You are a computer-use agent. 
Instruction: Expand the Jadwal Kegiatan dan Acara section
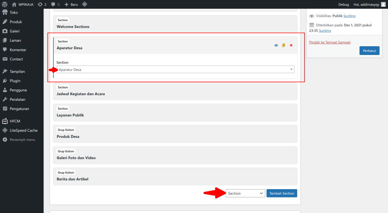coord(175,91)
